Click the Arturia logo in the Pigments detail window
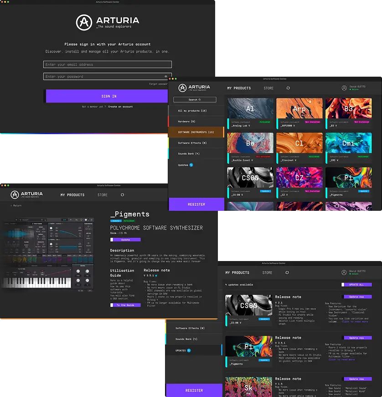This screenshot has height=397, width=382. pos(26,194)
